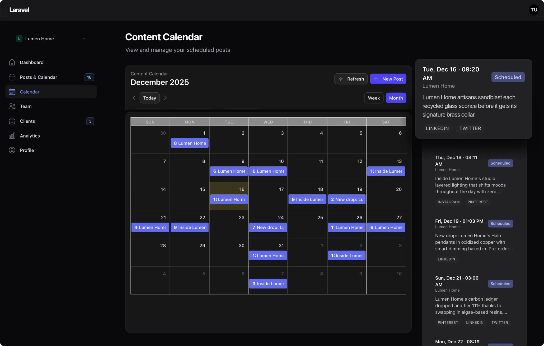Open the Lumen Home event on December 1
544x346 pixels.
(x=189, y=143)
